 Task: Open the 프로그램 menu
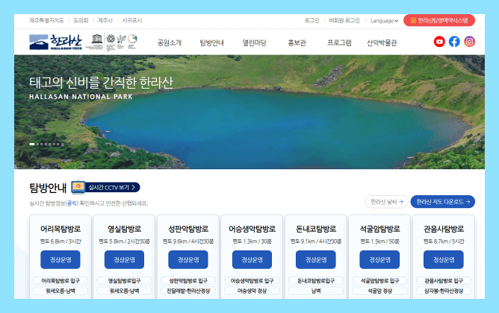point(339,42)
